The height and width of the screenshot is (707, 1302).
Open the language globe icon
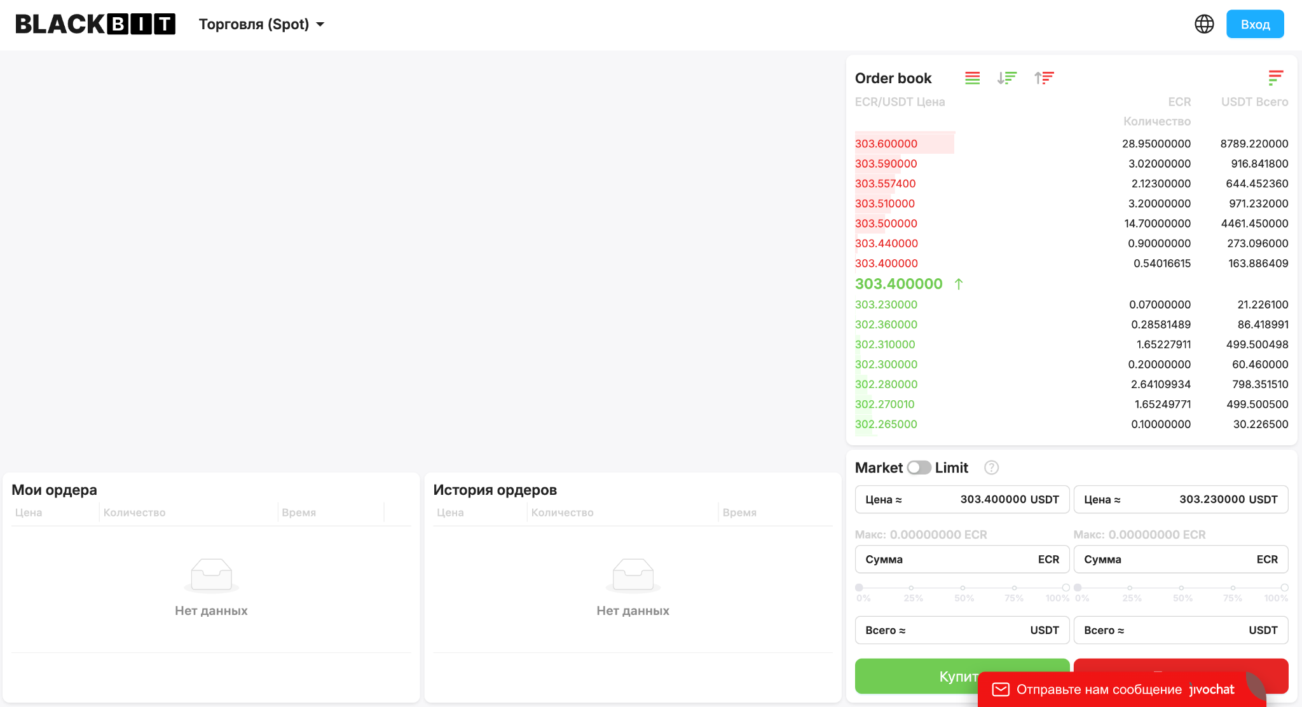click(x=1204, y=24)
